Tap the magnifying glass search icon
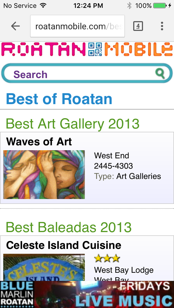Image resolution: width=174 pixels, height=308 pixels. 160,73
